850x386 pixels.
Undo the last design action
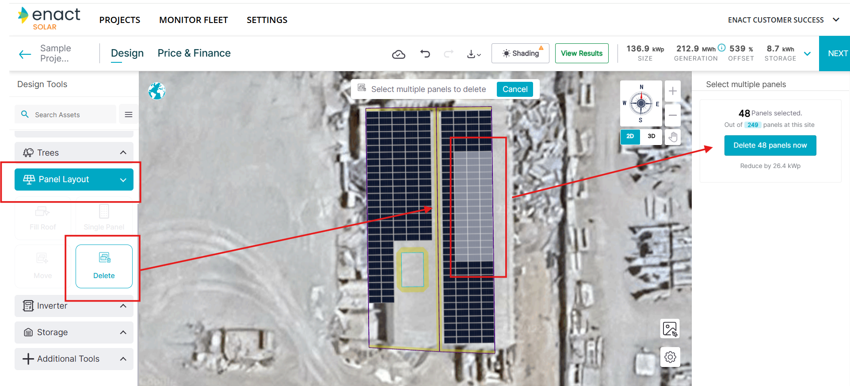pyautogui.click(x=425, y=54)
